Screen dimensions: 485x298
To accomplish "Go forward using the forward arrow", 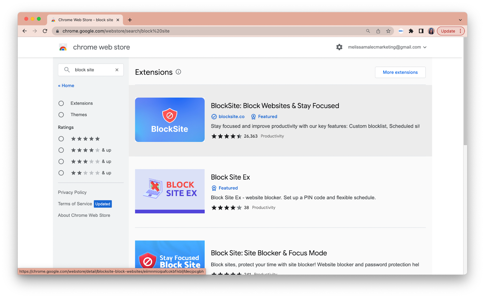I will click(35, 31).
